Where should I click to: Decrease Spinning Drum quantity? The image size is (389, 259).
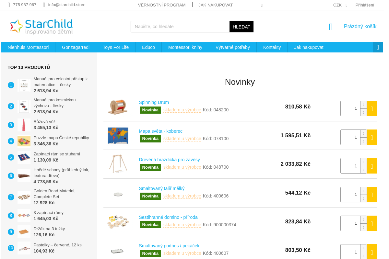pyautogui.click(x=363, y=112)
